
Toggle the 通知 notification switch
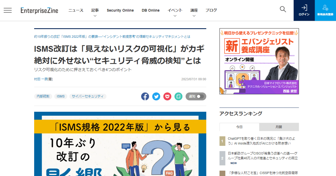coord(196,96)
